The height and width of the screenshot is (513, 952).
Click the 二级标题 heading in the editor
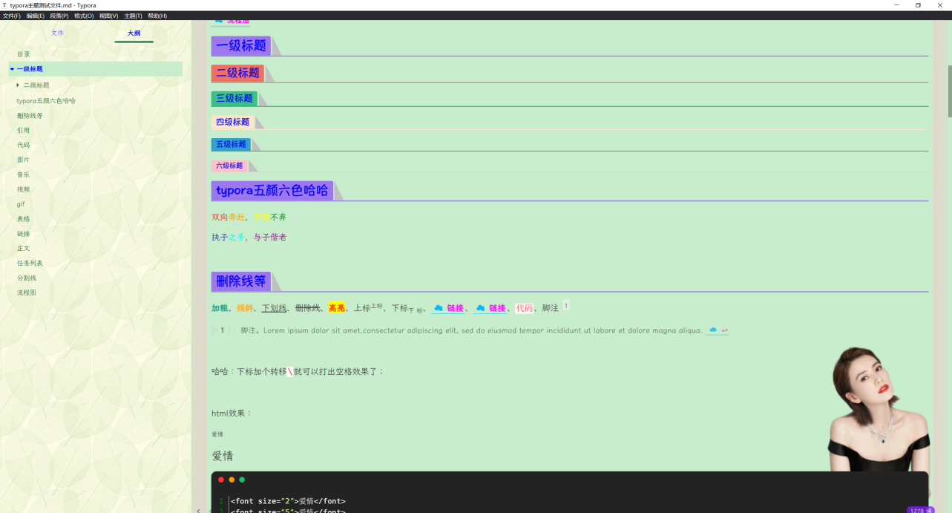click(x=238, y=73)
